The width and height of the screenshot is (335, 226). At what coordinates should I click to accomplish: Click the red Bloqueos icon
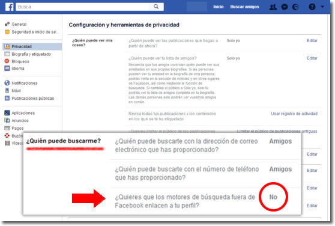(7, 61)
